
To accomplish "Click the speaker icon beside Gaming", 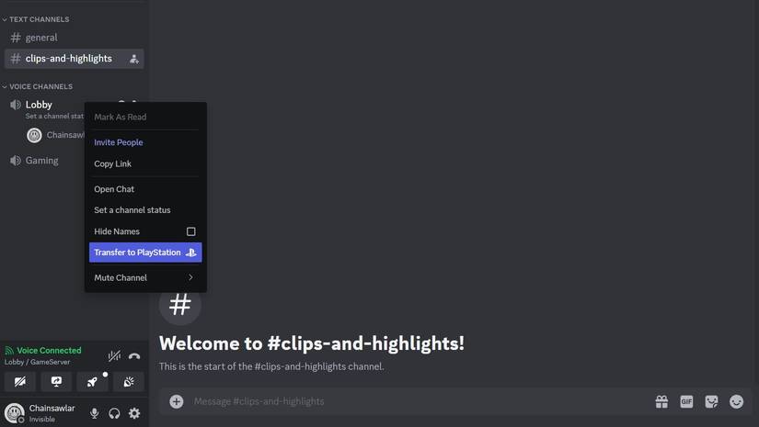I will coord(16,161).
